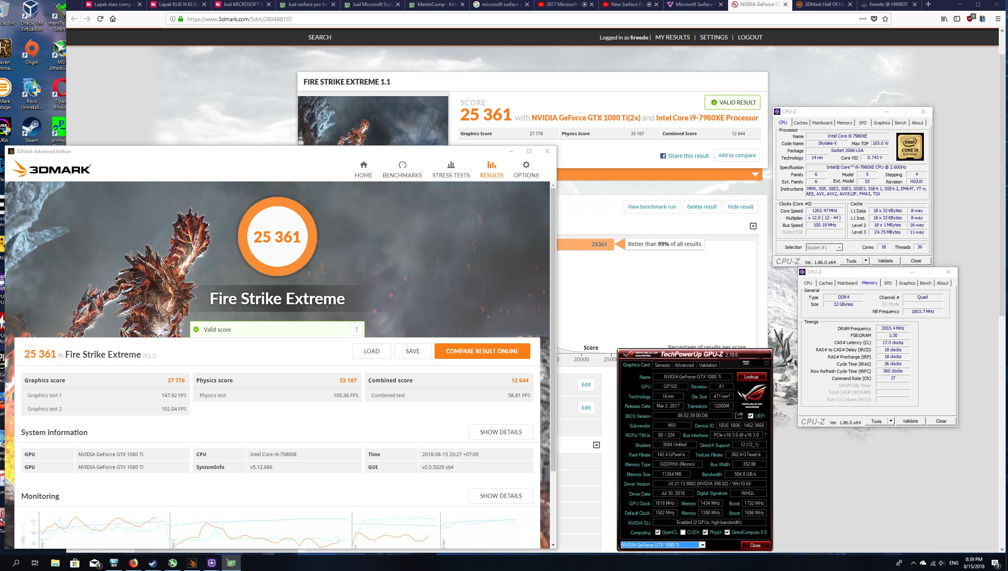Open address bar page actions ellipsis

coord(862,19)
